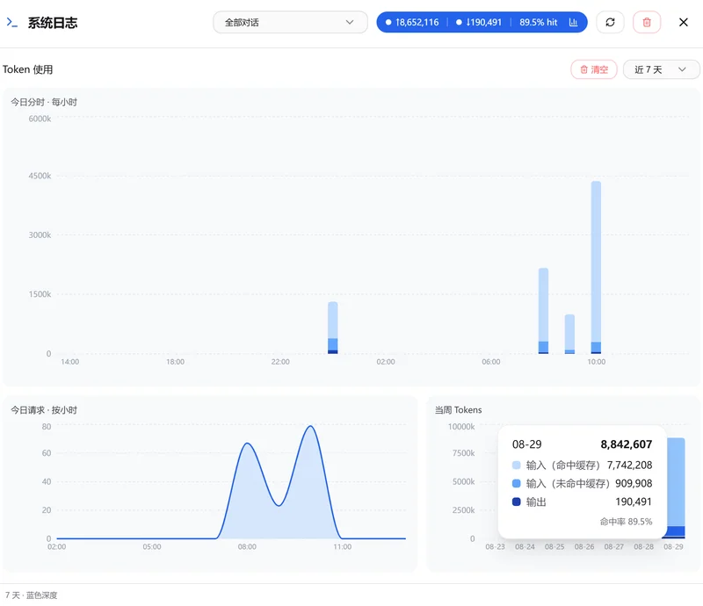Image resolution: width=703 pixels, height=606 pixels.
Task: Click the 清空 clear button
Action: coord(594,69)
